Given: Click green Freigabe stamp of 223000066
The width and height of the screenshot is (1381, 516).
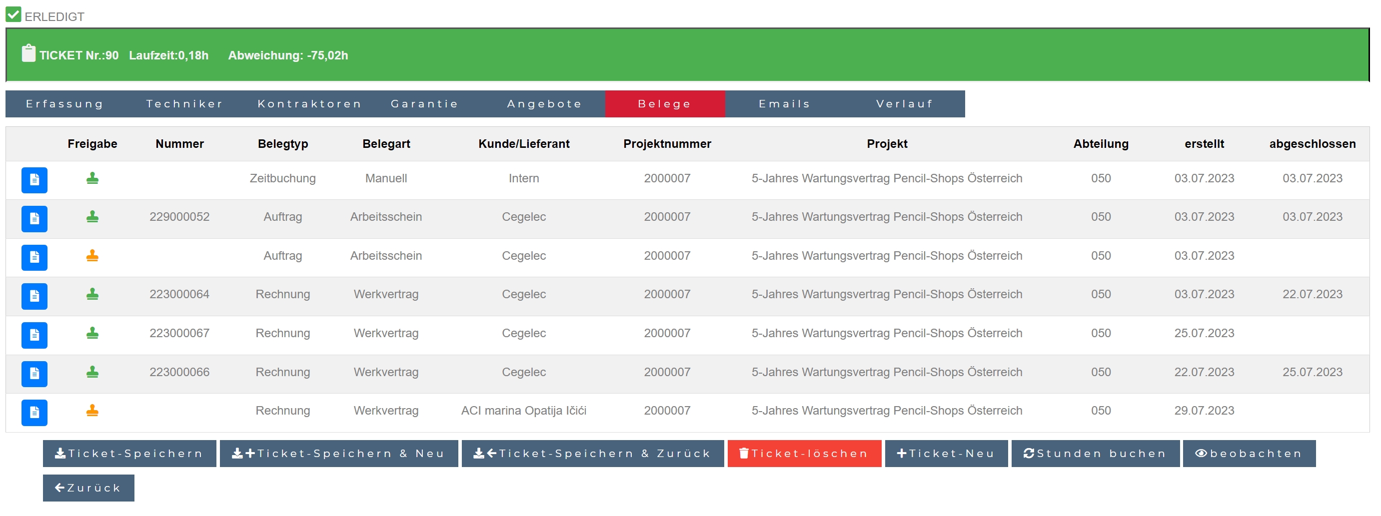Looking at the screenshot, I should [x=92, y=372].
